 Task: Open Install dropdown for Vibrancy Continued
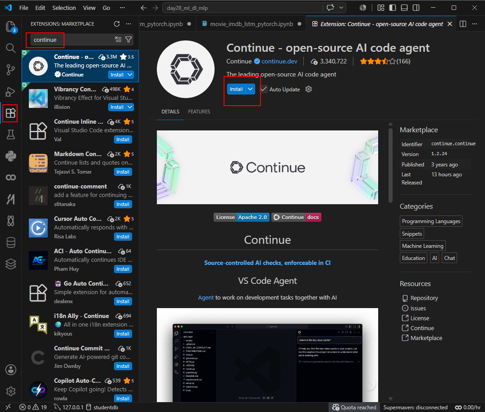(130, 107)
